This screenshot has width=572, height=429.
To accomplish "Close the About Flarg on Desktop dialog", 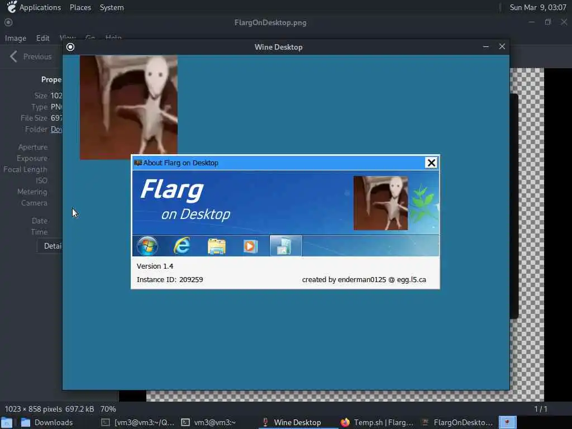I will tap(431, 163).
